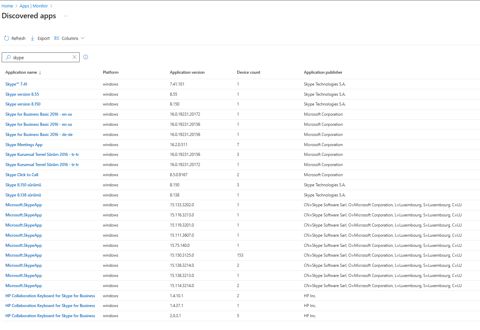The width and height of the screenshot is (480, 330).
Task: Click the sort arrow next to Application name
Action: (x=40, y=73)
